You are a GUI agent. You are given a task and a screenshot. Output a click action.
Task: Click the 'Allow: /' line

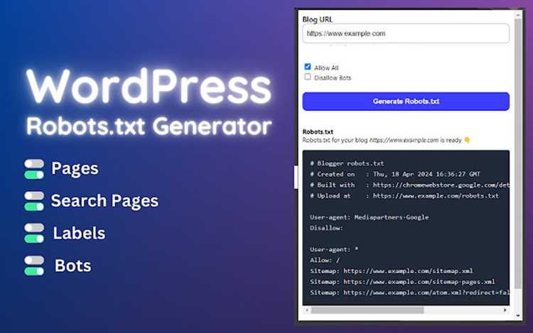click(325, 260)
